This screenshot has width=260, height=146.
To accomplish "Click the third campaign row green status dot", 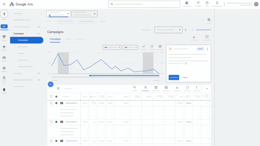I will pos(56,141).
